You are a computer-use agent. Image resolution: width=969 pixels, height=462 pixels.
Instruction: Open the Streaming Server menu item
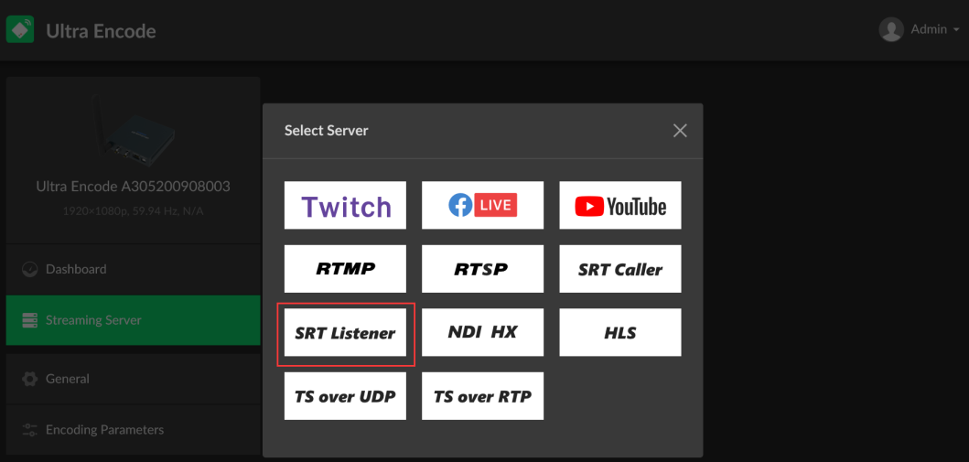pyautogui.click(x=133, y=320)
